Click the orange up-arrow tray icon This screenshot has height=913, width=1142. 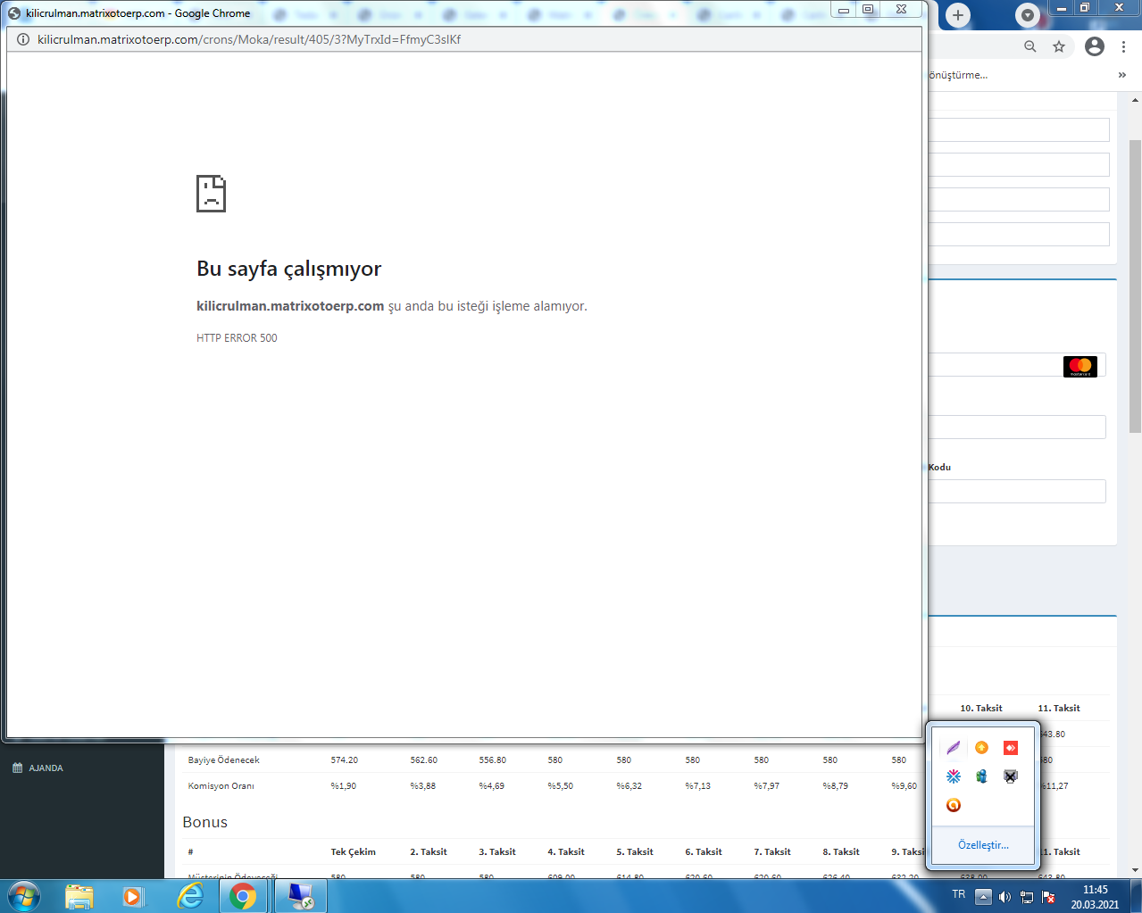[x=981, y=748]
